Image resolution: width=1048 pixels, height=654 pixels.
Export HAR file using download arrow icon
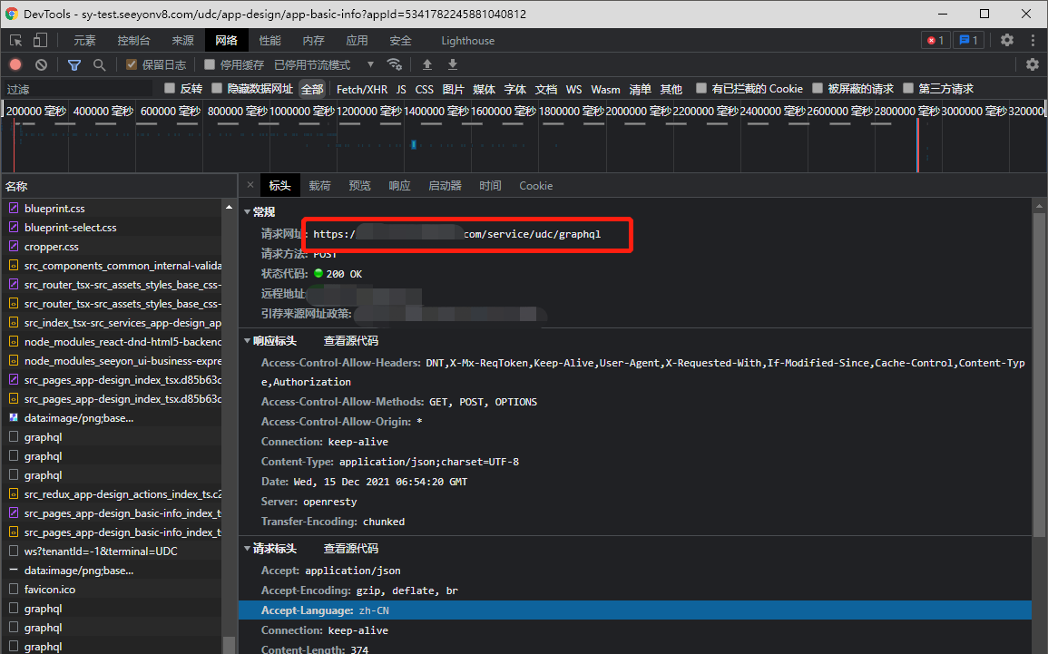(451, 64)
